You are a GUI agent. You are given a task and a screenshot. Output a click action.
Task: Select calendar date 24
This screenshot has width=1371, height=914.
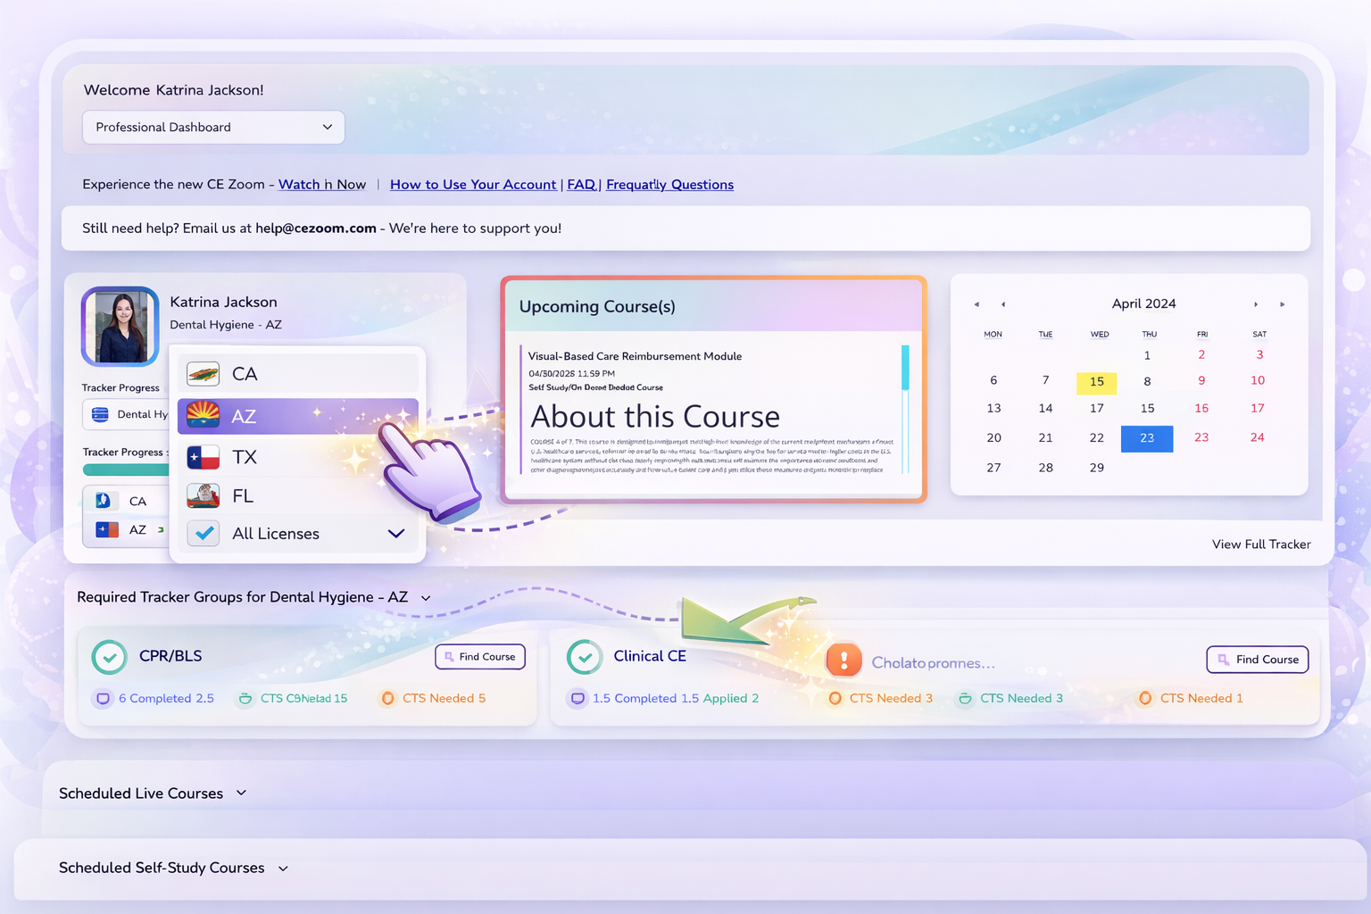(1257, 437)
